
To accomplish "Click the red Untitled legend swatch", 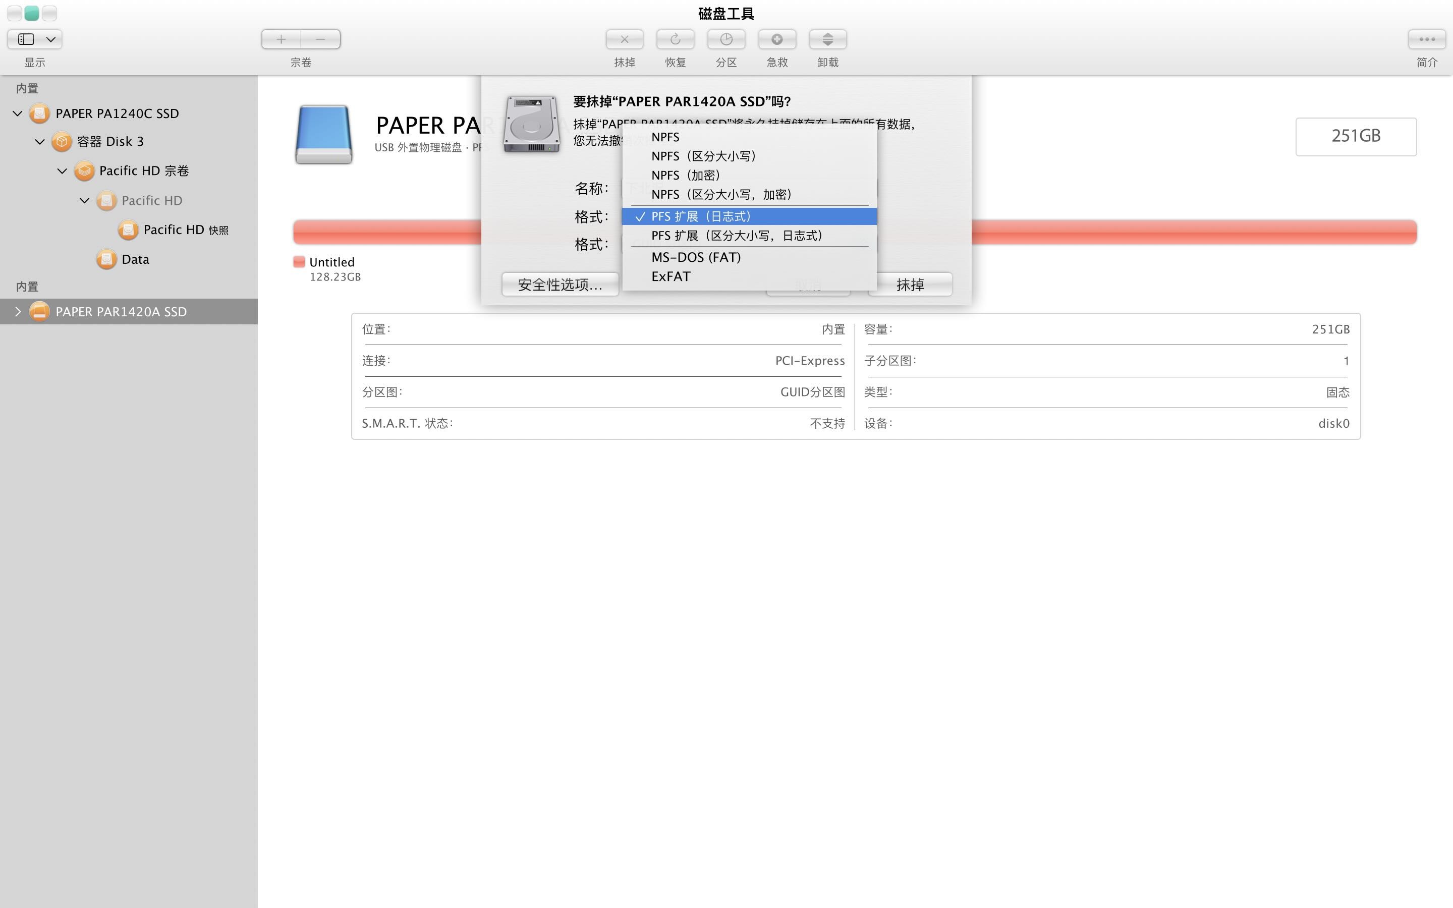I will [x=299, y=261].
